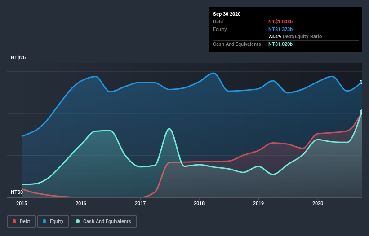Click the 2018 x-axis label
Viewport: 369px width, 236px height.
click(199, 203)
